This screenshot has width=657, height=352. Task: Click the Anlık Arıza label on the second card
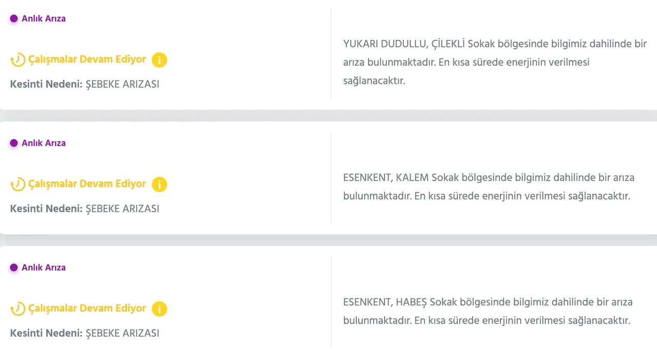[43, 143]
